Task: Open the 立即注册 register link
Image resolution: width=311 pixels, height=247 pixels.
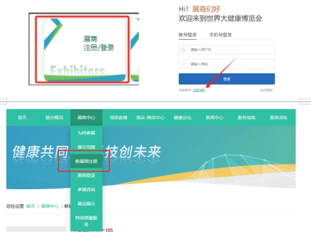Action: [199, 90]
